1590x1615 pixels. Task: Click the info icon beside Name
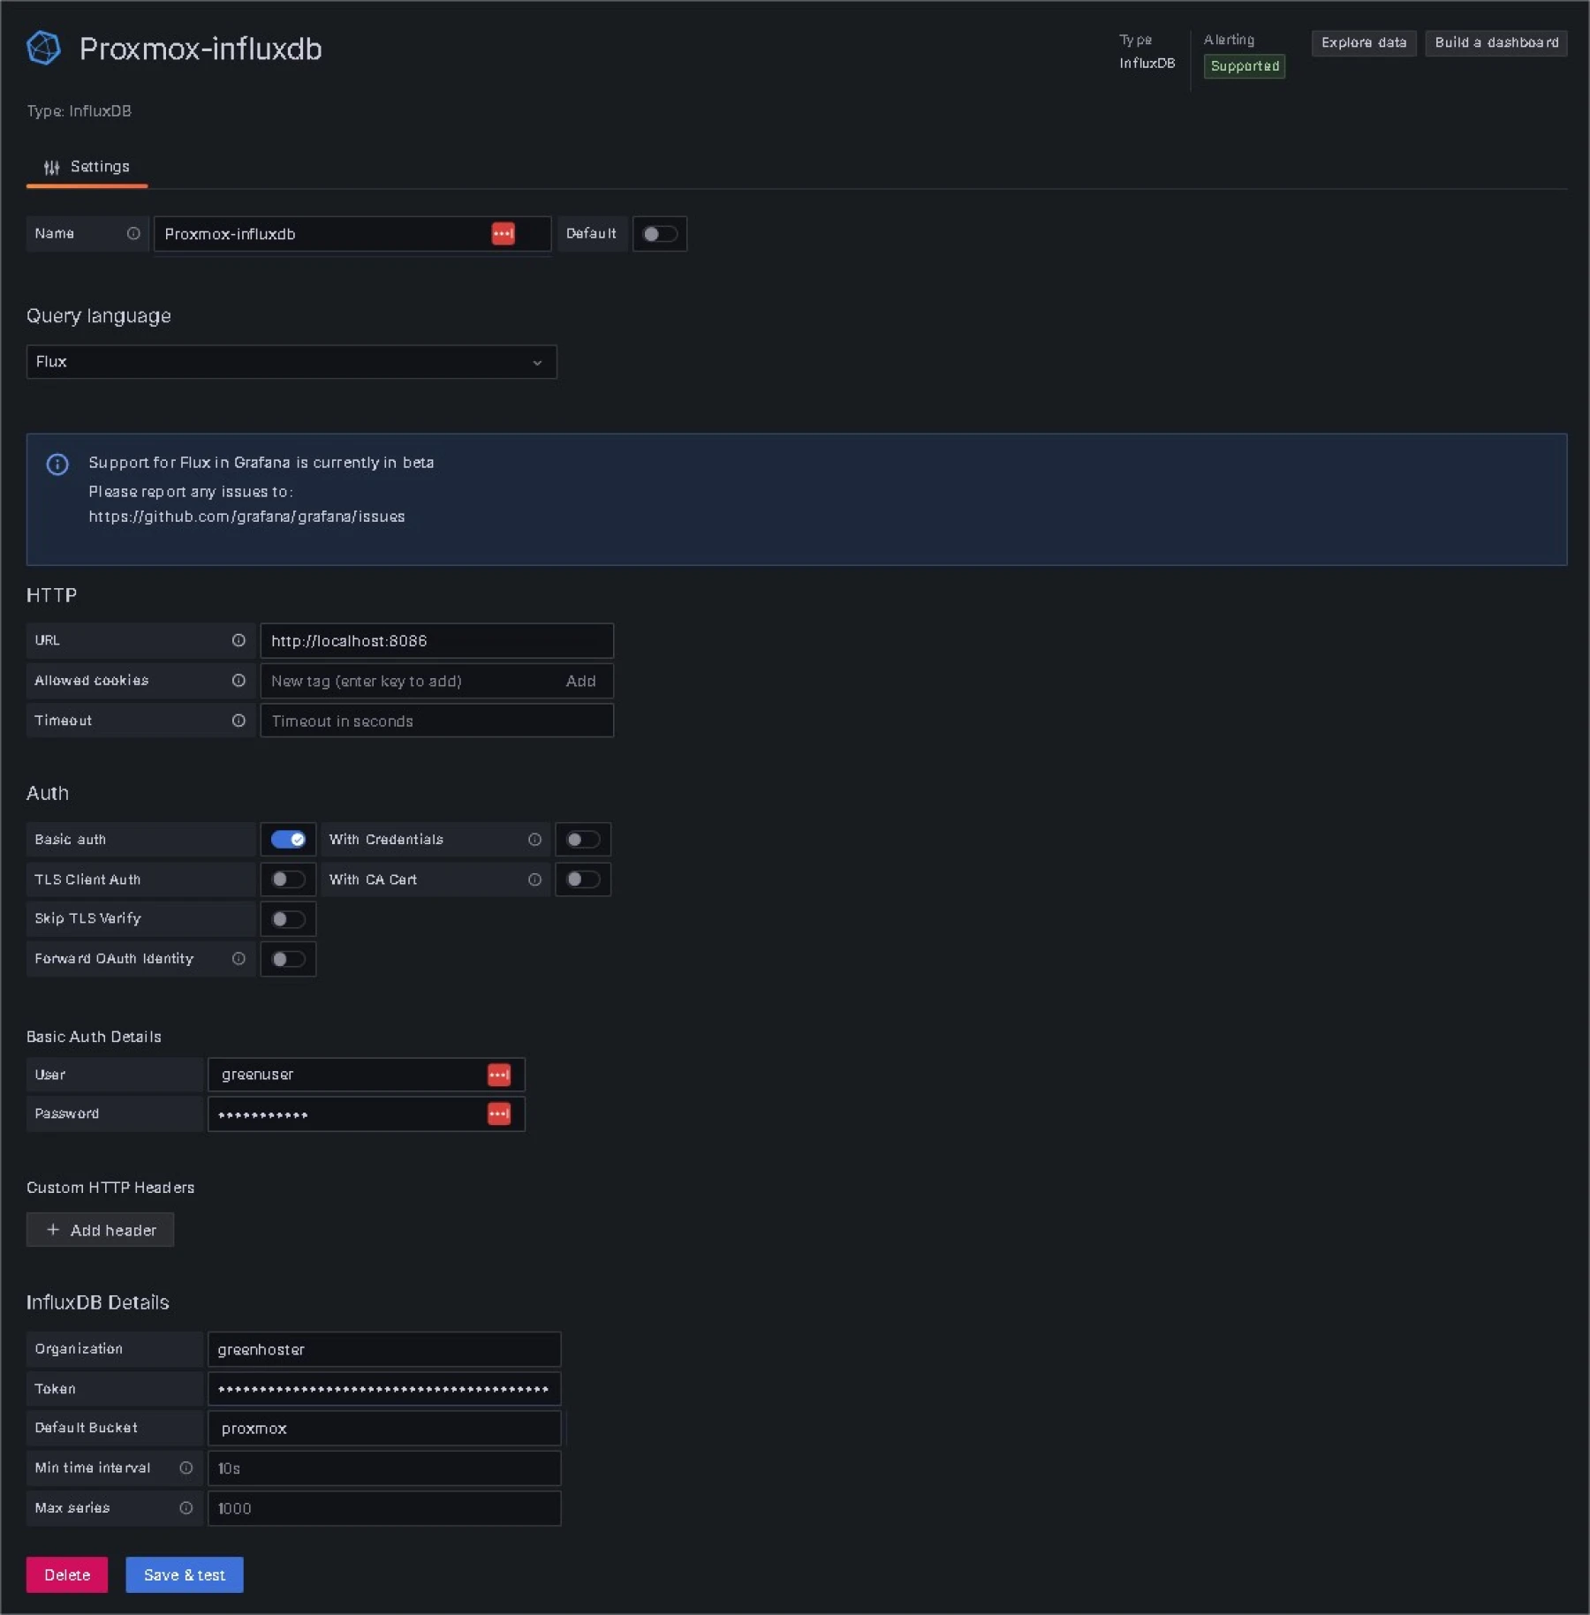133,233
